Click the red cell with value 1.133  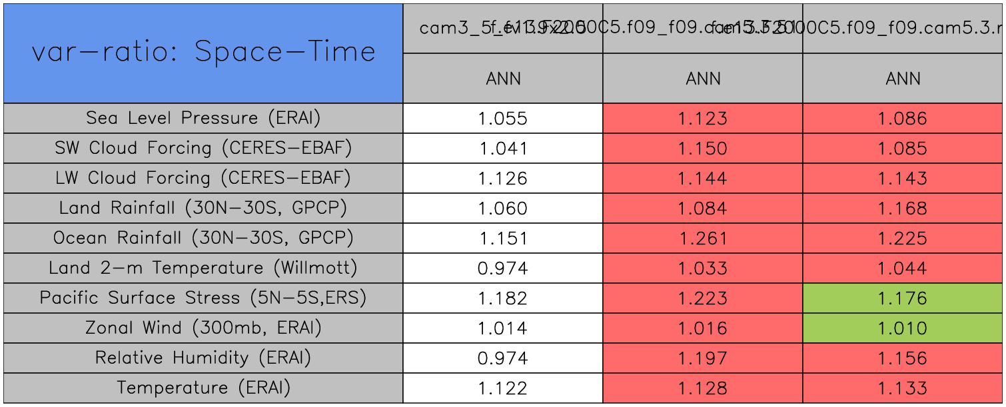903,388
